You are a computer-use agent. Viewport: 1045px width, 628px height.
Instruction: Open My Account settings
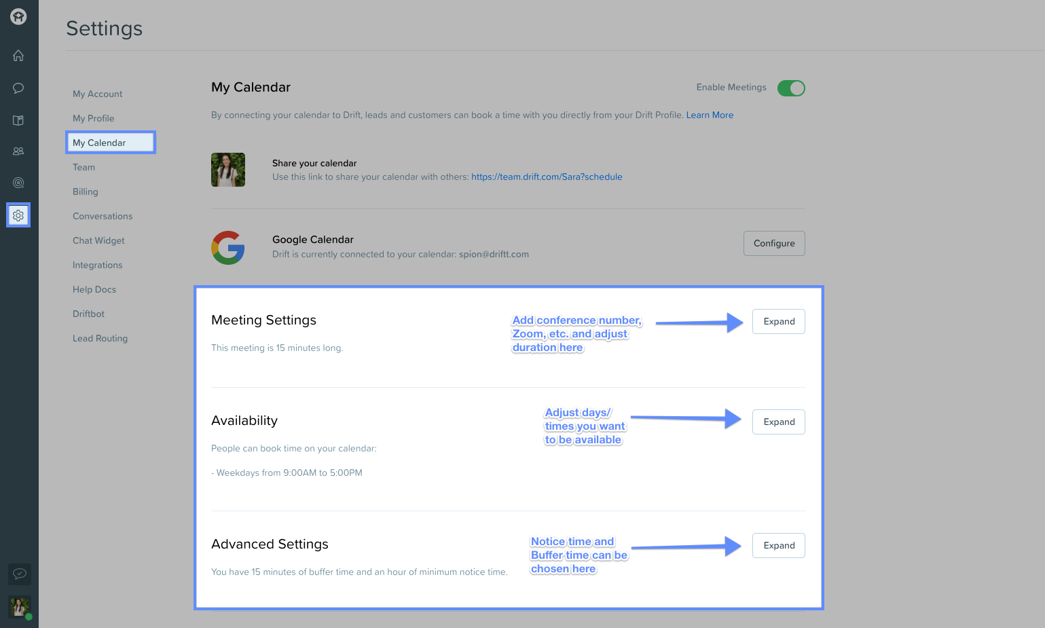click(98, 94)
